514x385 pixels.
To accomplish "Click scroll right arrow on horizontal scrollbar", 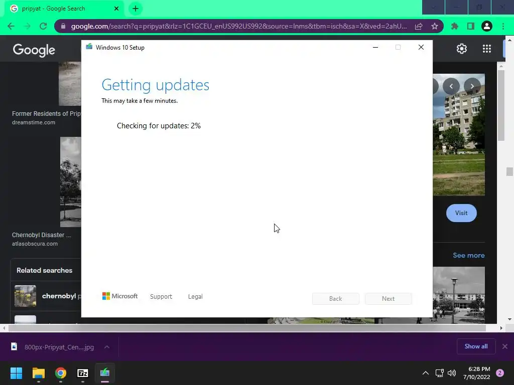I will pos(501,328).
